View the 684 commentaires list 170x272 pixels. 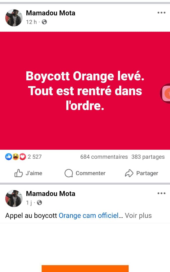(x=104, y=157)
